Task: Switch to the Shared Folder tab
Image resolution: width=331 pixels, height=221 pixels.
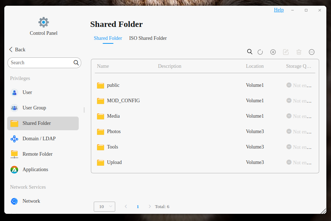Action: pos(108,38)
